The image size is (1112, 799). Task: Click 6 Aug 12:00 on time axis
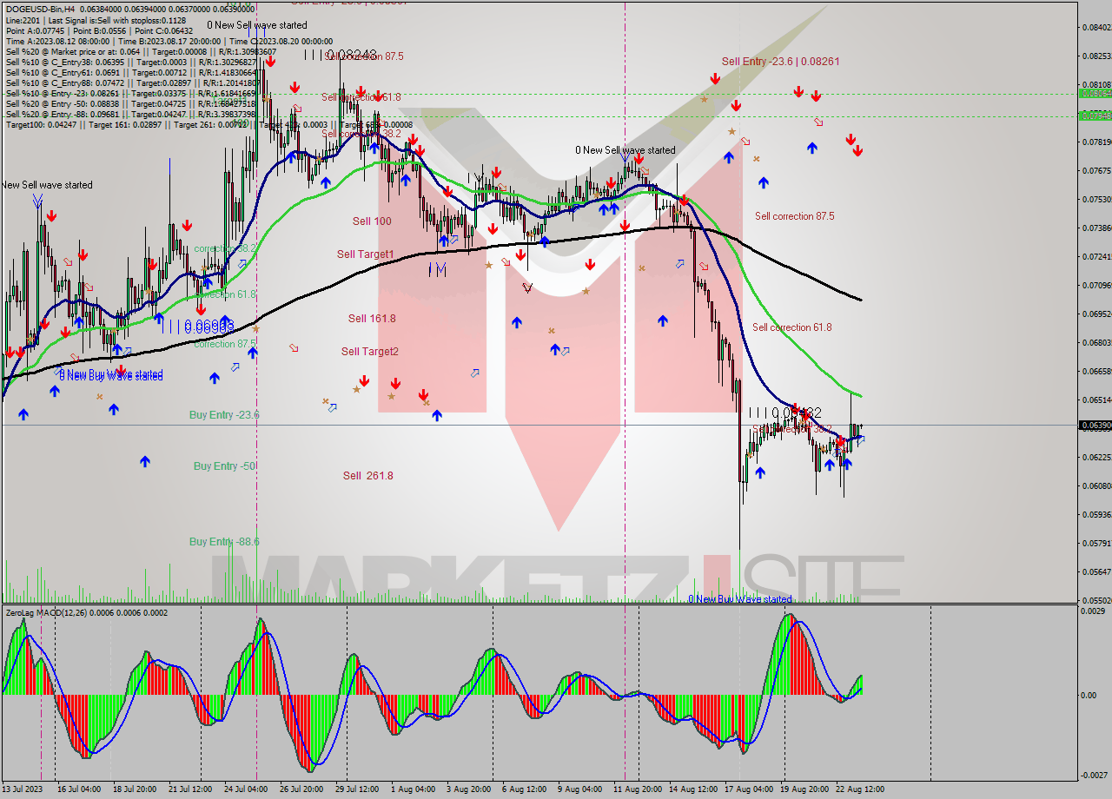524,789
